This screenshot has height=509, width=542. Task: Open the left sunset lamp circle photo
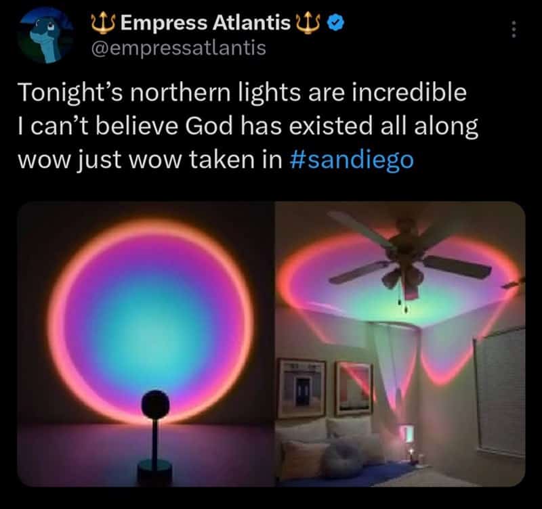pos(146,344)
